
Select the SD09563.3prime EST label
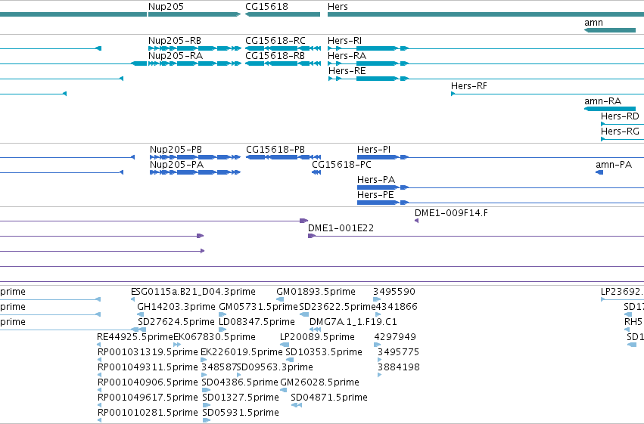[x=275, y=367]
